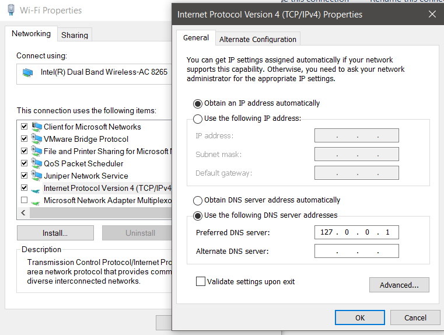Uncheck QoS Packet Scheduler checkbox
This screenshot has height=335, width=444.
point(25,163)
